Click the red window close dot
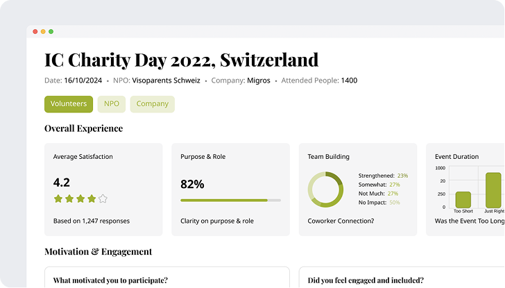505x288 pixels. coord(35,31)
